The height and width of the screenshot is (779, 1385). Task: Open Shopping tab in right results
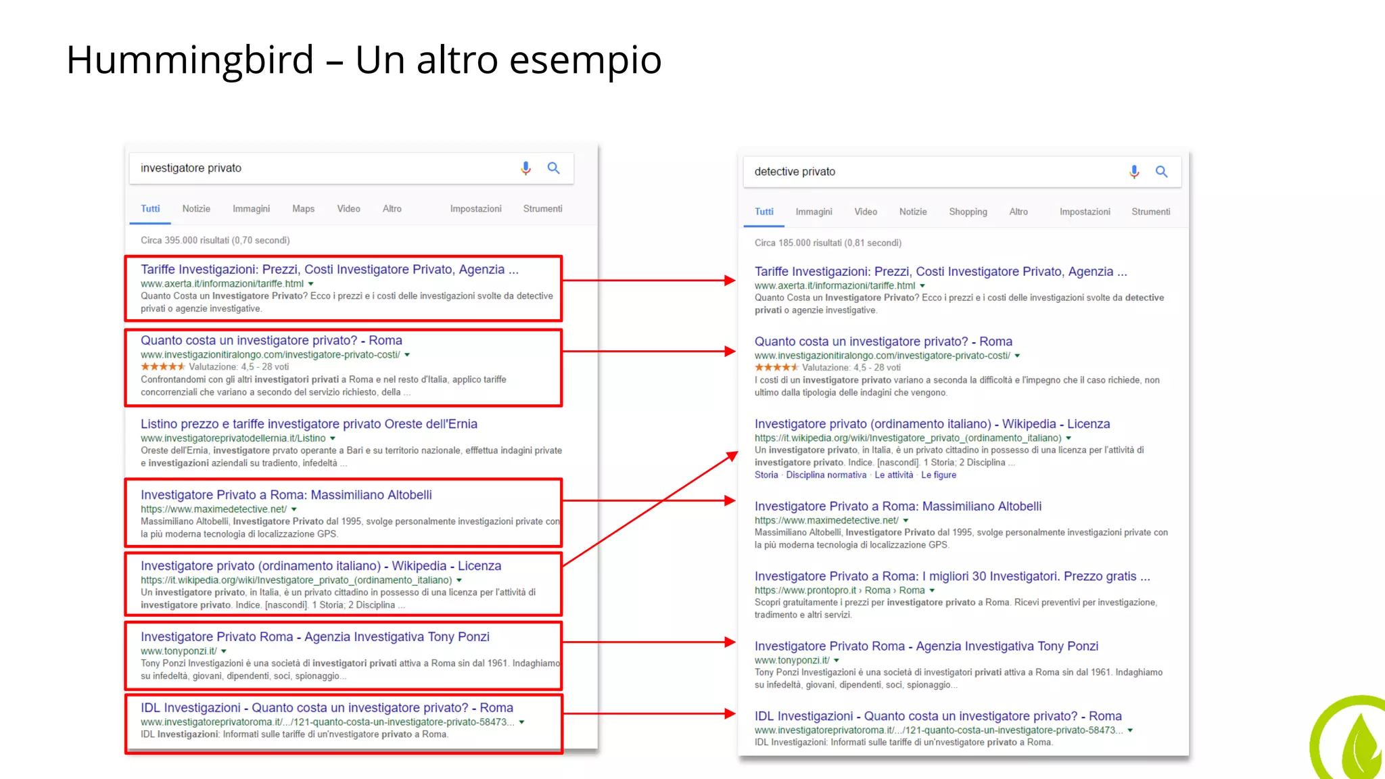[968, 212]
